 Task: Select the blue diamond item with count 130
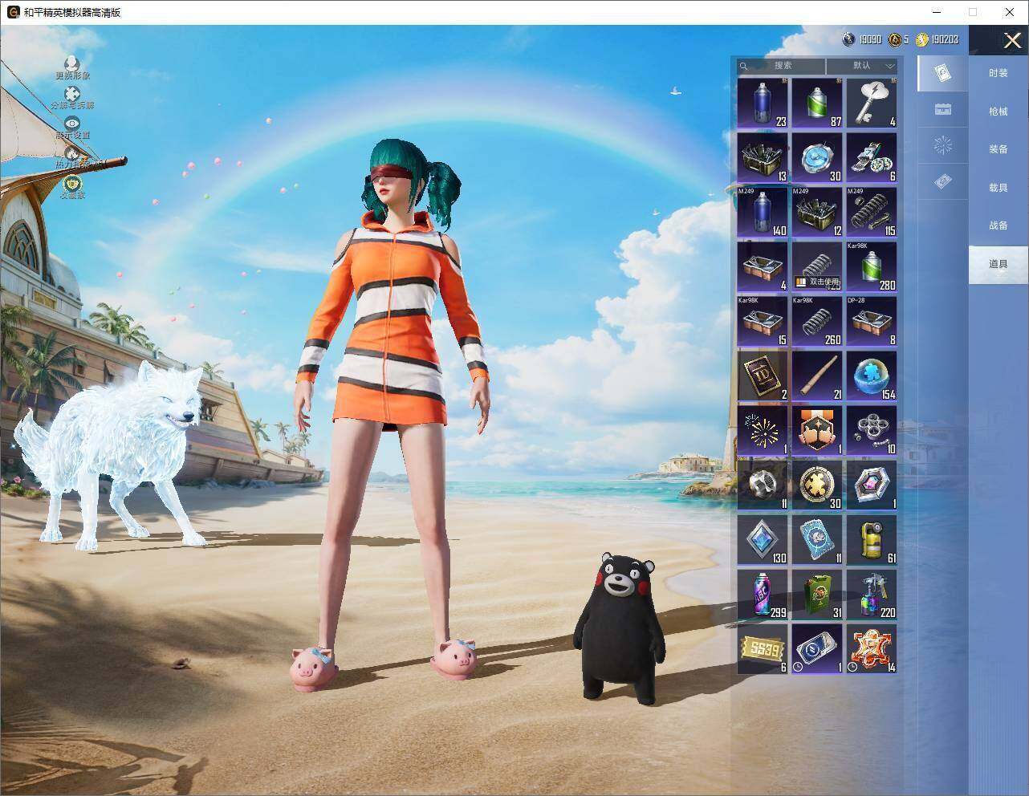[x=763, y=539]
